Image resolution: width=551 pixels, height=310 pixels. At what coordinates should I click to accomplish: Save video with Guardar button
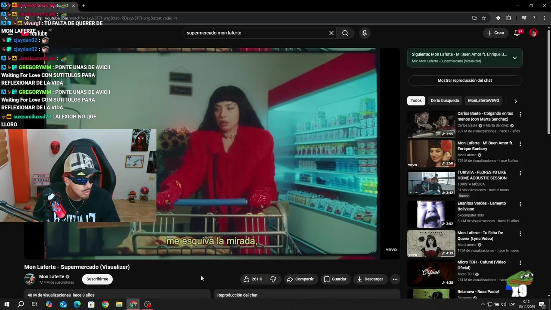point(335,279)
